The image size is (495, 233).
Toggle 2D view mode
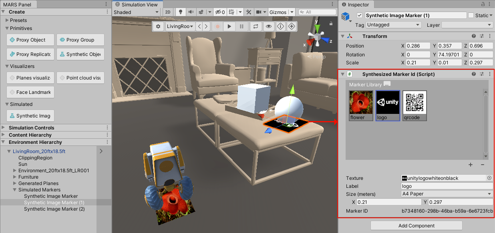[x=168, y=12]
